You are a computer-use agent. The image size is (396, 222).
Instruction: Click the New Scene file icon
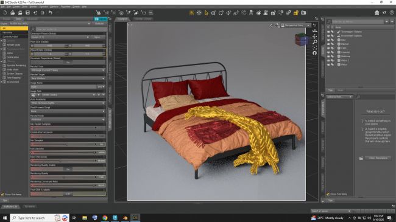(5, 13)
